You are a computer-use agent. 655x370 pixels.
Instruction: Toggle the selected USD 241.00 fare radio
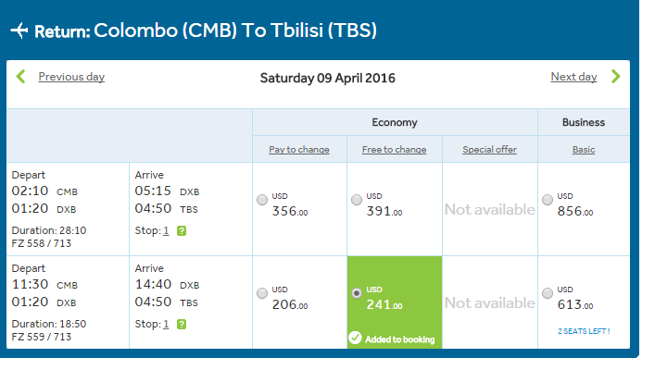(x=357, y=293)
